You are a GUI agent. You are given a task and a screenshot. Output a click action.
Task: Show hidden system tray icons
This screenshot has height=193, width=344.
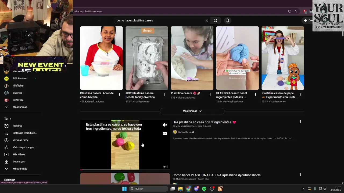(x=303, y=189)
